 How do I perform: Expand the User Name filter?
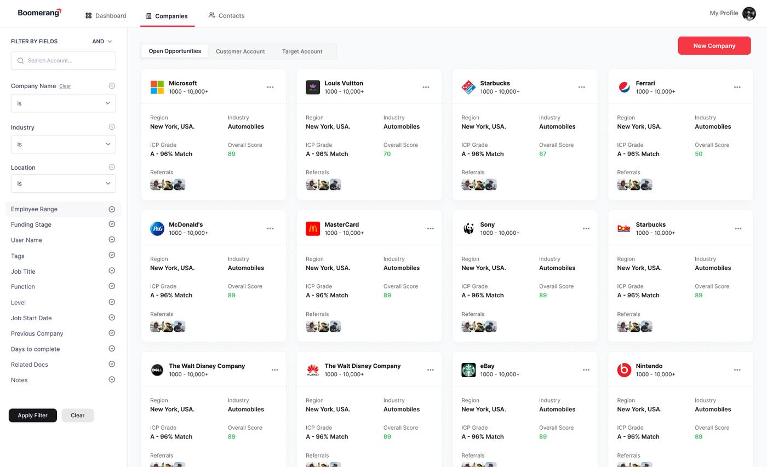pos(112,240)
